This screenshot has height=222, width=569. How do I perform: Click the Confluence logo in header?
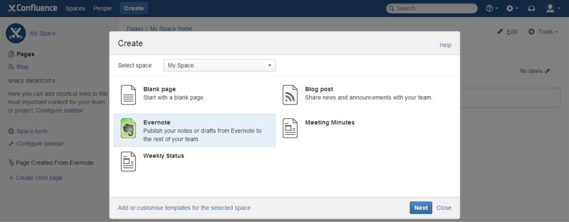[x=33, y=8]
